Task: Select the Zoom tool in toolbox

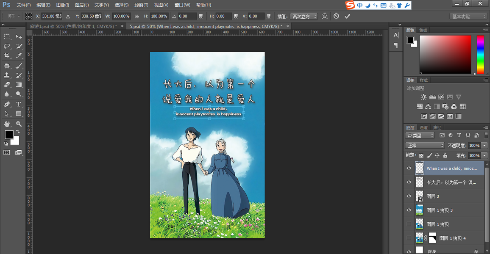Action: coord(19,124)
